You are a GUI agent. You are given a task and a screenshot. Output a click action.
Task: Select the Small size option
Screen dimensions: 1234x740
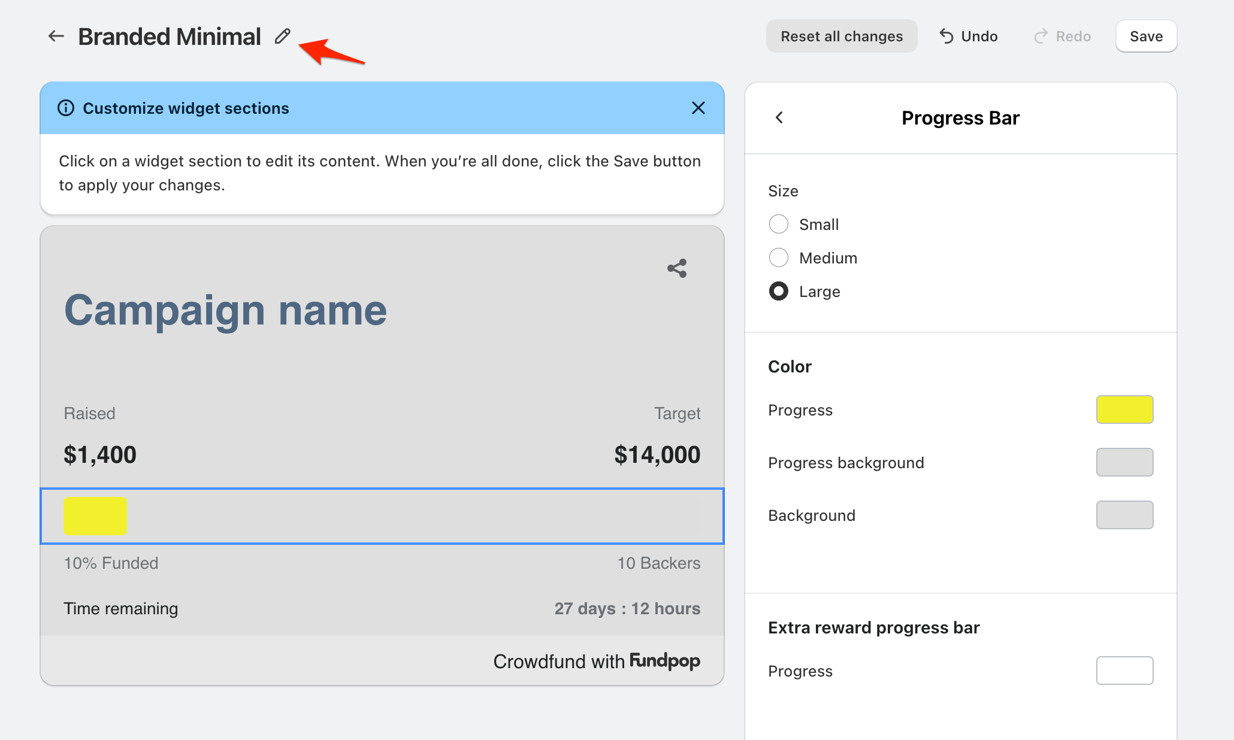[779, 224]
